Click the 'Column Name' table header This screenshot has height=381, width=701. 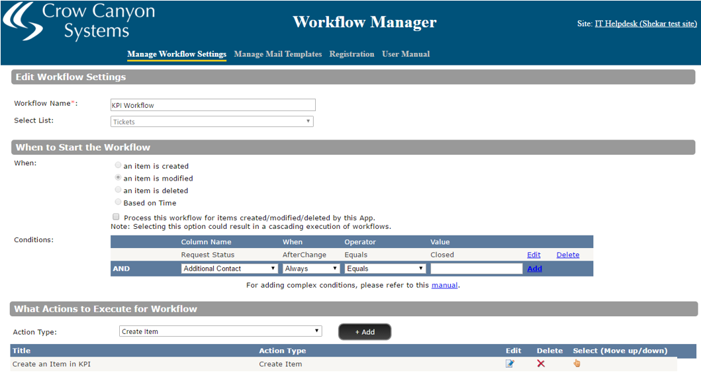[x=206, y=241]
